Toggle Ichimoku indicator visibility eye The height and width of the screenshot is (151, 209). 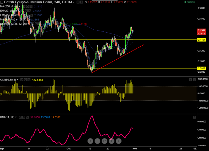[33, 24]
